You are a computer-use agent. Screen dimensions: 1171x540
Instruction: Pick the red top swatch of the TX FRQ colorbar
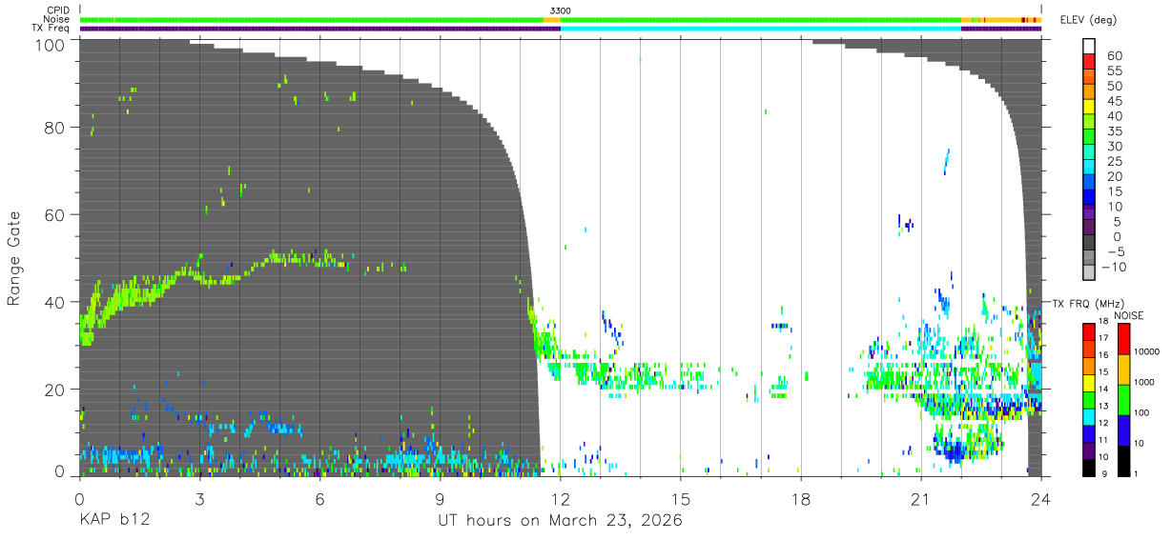click(1089, 332)
